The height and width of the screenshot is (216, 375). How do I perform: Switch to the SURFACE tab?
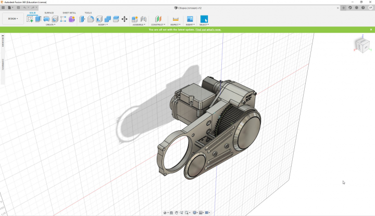(49, 12)
